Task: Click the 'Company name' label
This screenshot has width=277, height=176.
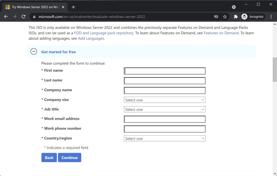Action: pyautogui.click(x=58, y=90)
